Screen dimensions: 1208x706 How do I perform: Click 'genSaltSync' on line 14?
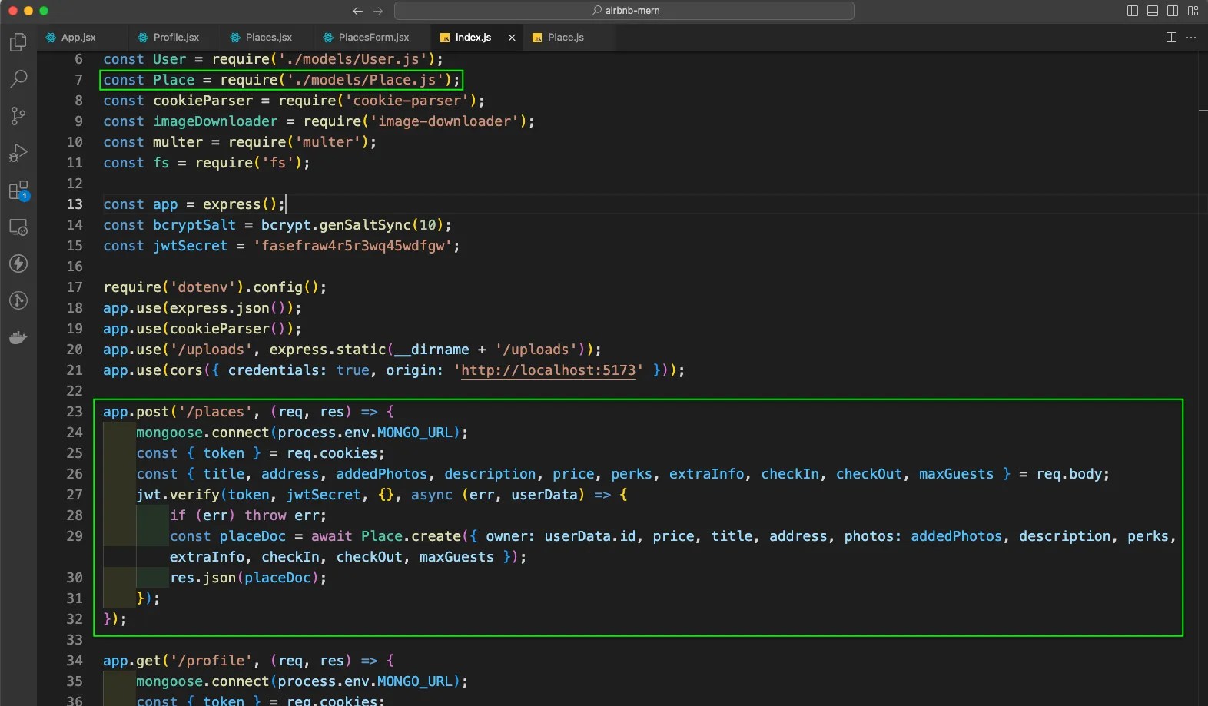click(365, 225)
